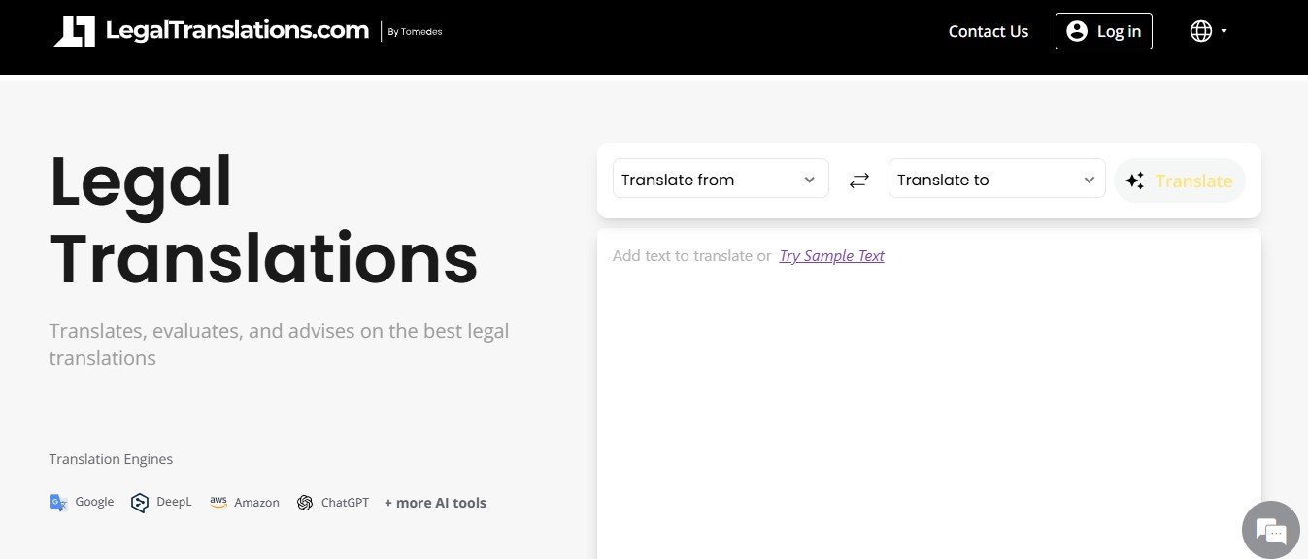This screenshot has height=559, width=1308.
Task: Click the Amazon AWS engine icon
Action: pos(218,502)
